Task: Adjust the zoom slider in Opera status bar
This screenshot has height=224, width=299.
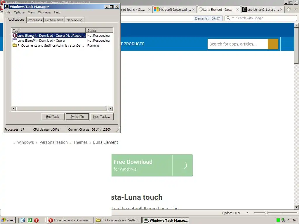Action: [x=266, y=213]
